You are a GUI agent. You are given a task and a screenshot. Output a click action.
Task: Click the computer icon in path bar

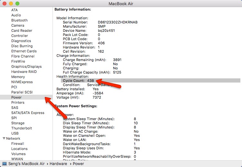coord(4,164)
